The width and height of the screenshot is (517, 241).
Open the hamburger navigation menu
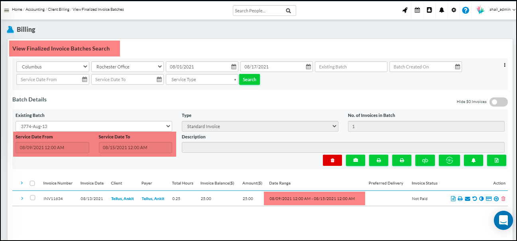pyautogui.click(x=6, y=10)
